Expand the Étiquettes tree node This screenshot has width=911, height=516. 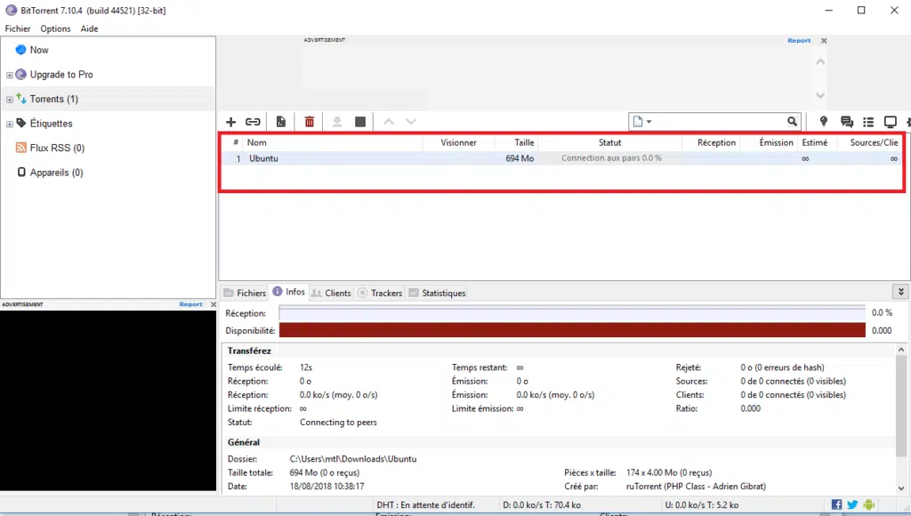click(x=9, y=124)
